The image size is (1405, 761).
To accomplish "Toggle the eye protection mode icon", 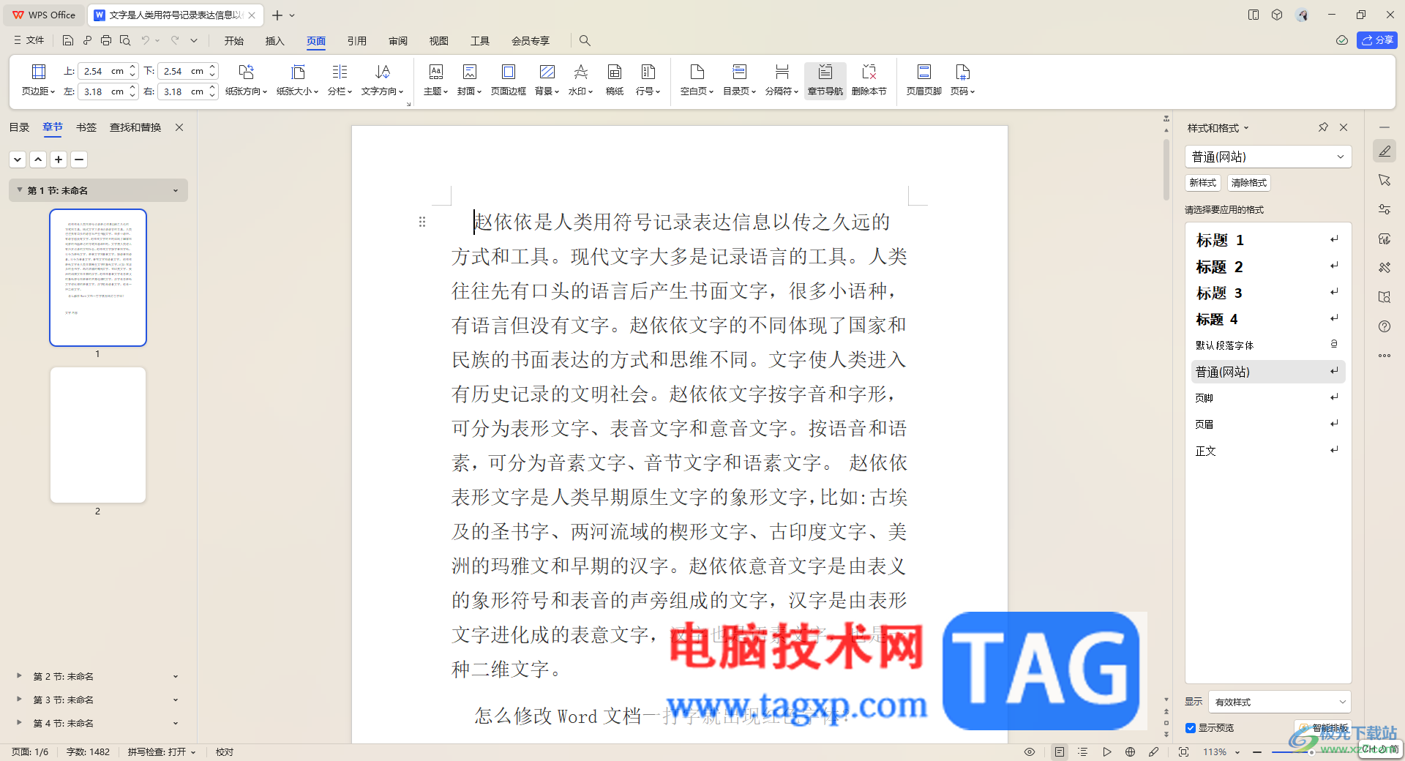I will point(1030,752).
